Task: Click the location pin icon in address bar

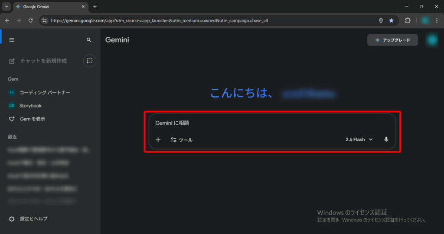Action: pos(381,20)
